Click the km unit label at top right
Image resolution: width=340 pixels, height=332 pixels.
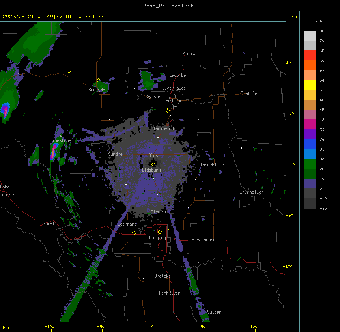(294, 17)
